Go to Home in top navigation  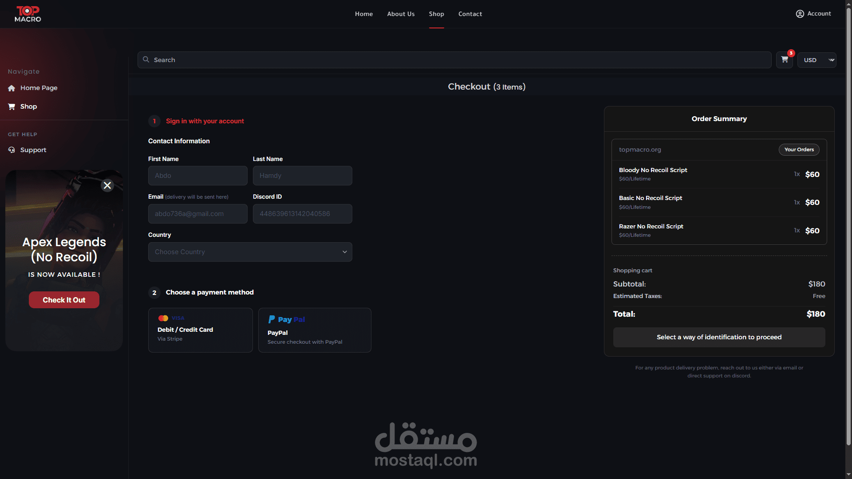[364, 14]
